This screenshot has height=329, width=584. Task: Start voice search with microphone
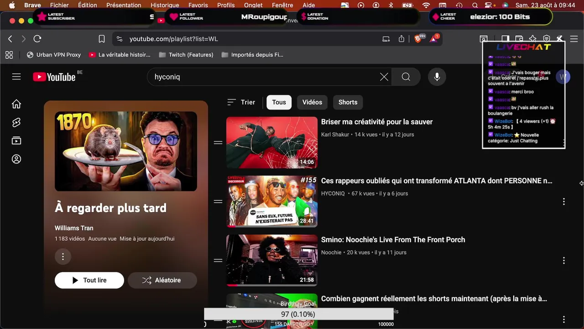[x=437, y=77]
